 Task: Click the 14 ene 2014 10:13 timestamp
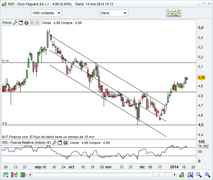pos(99,4)
